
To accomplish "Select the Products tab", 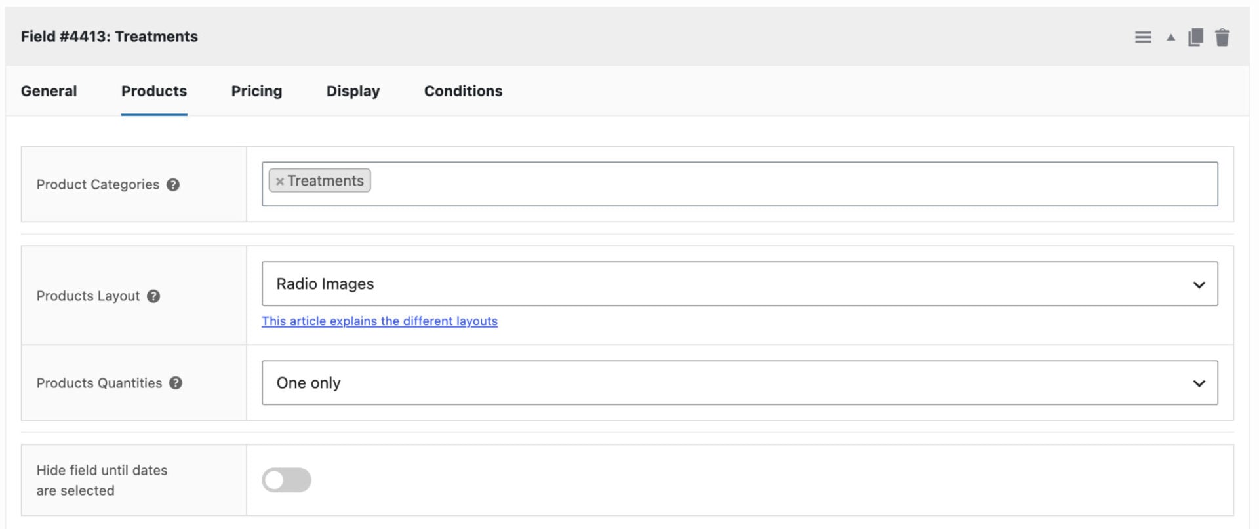I will pyautogui.click(x=154, y=91).
